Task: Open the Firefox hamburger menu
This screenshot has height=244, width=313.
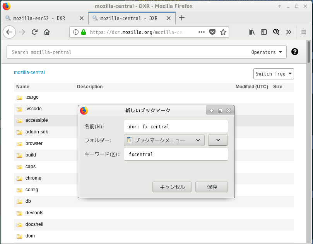Action: click(304, 32)
